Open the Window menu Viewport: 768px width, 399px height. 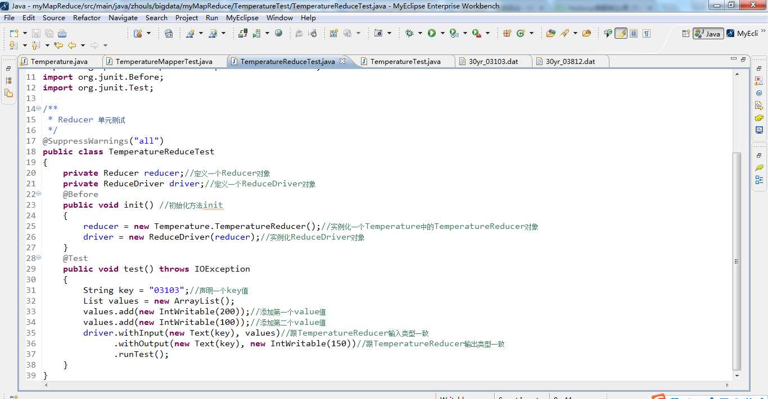tap(279, 18)
